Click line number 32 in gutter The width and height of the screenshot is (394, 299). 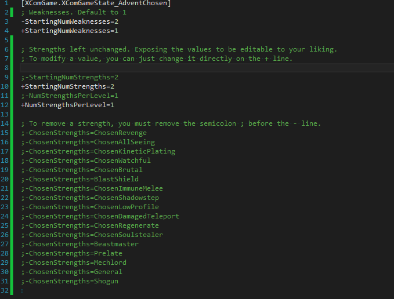(5, 290)
